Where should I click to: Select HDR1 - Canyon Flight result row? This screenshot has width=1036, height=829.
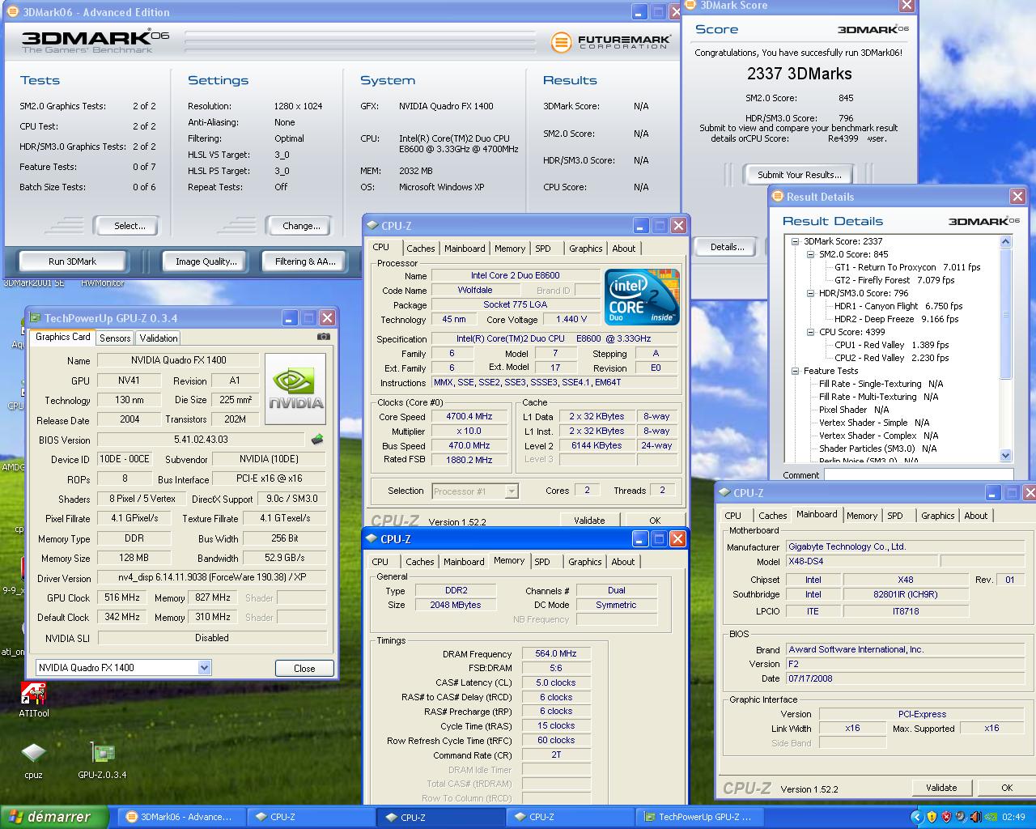tap(898, 306)
